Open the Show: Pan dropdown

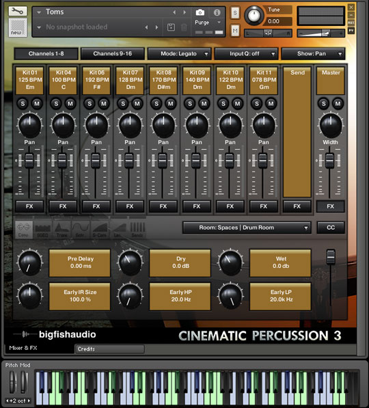tap(313, 54)
